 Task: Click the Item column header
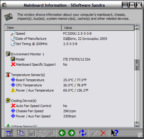(33, 28)
